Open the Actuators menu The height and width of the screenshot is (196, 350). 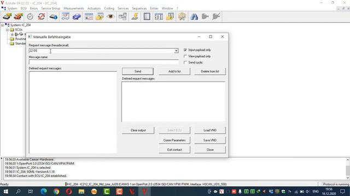click(x=94, y=9)
